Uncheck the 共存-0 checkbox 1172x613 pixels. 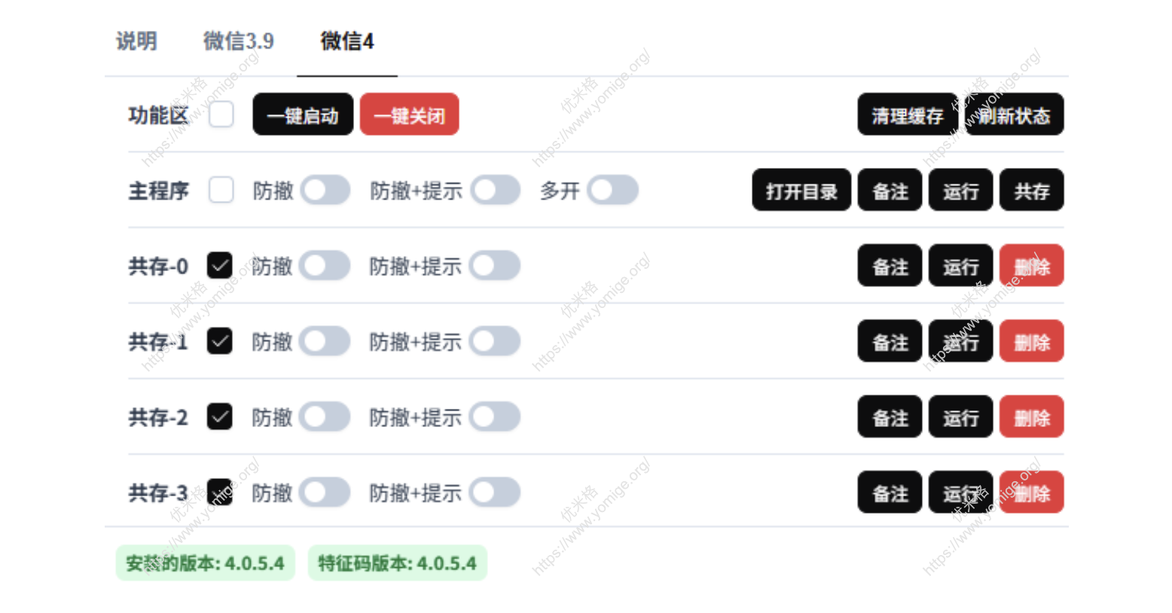pyautogui.click(x=219, y=265)
